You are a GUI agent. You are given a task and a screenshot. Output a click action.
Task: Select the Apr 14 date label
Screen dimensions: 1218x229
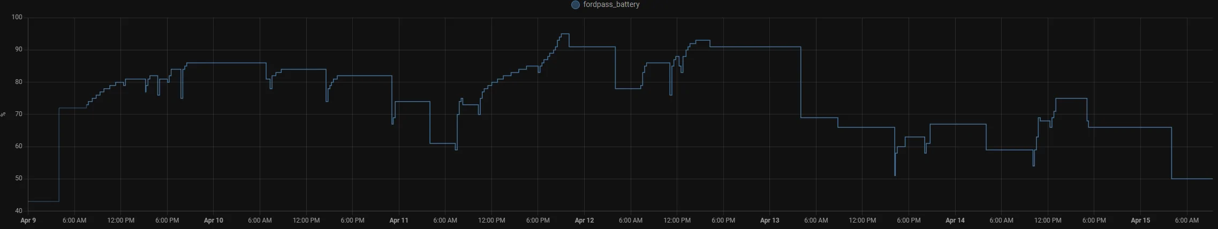click(x=955, y=220)
